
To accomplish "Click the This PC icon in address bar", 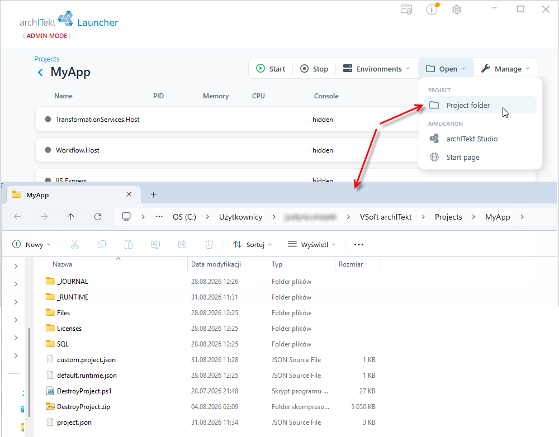I will tap(126, 217).
